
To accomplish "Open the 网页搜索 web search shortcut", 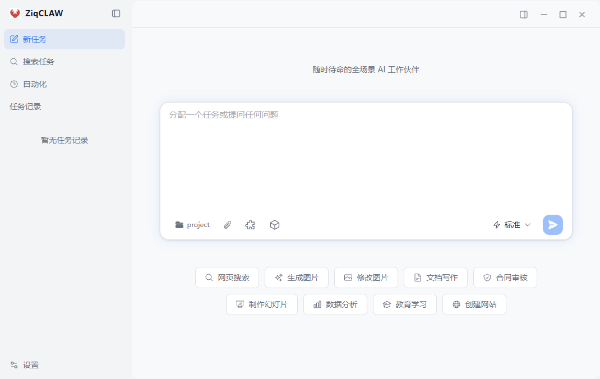I will [227, 277].
